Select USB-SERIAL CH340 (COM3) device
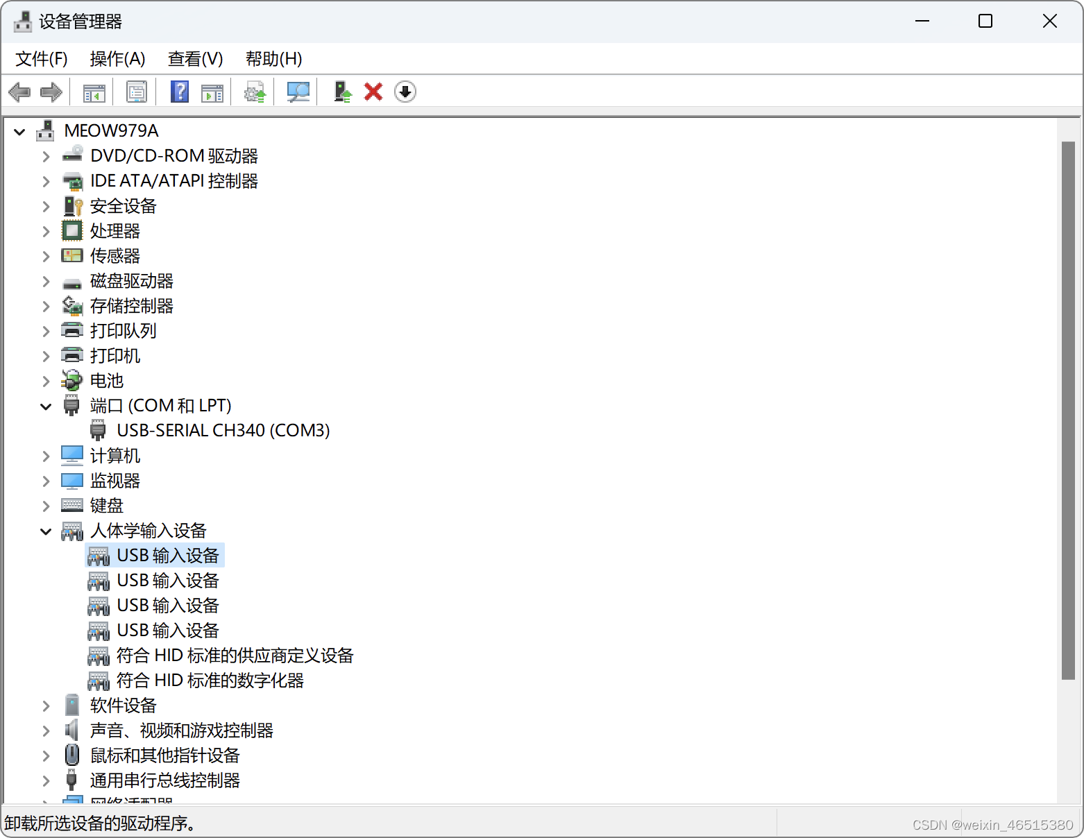The image size is (1084, 838). coord(222,430)
